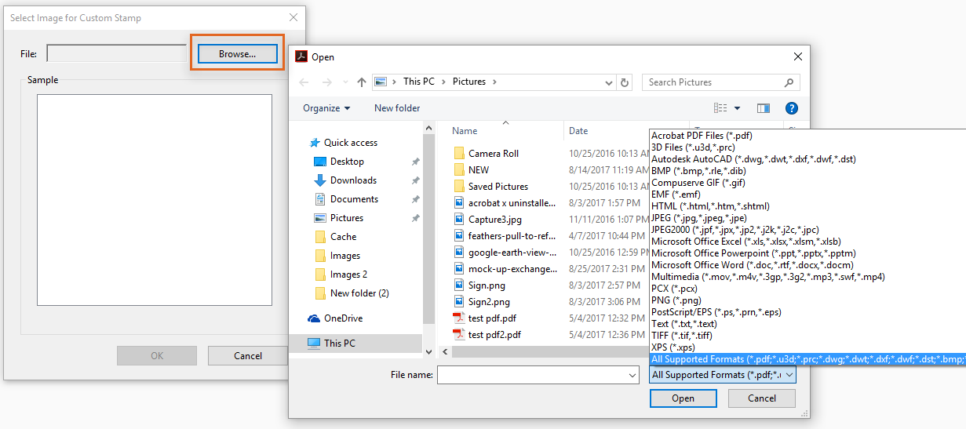
Task: Click the Browse... button in Select Image dialog
Action: point(238,53)
